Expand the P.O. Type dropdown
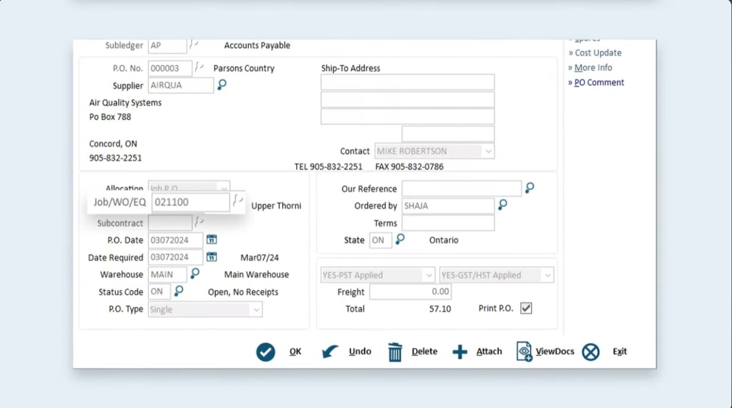 click(256, 309)
